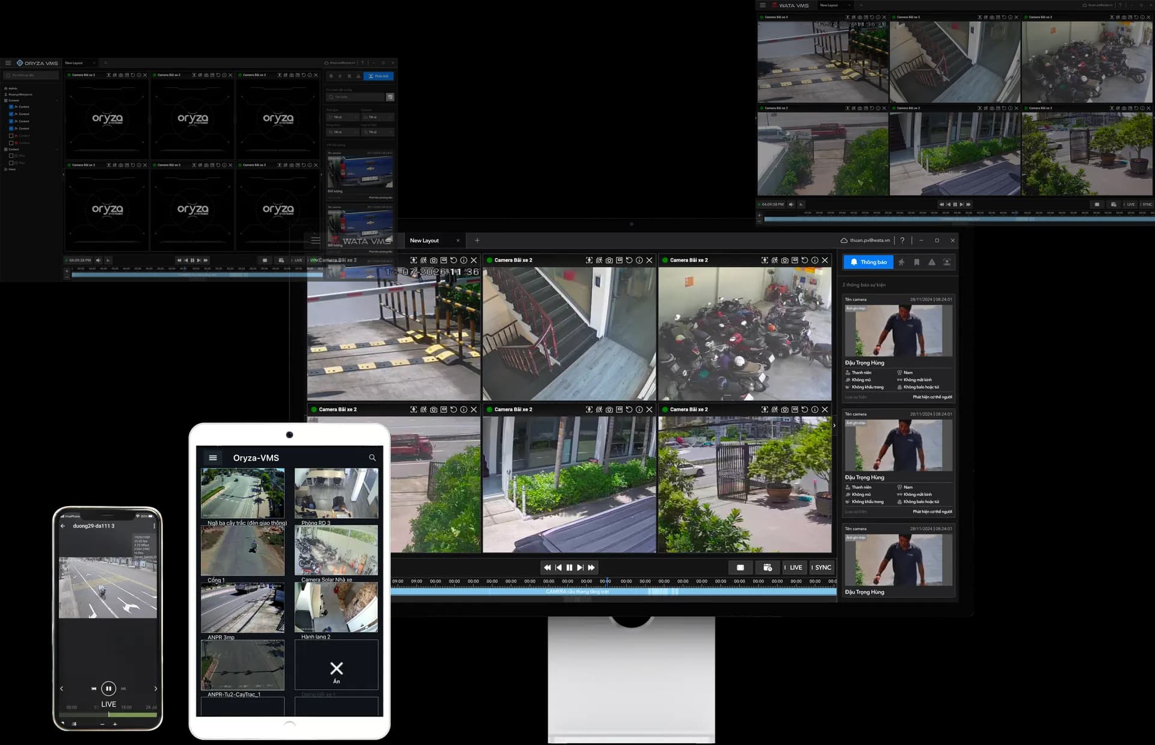Open the face recognition tab icon

(x=947, y=262)
